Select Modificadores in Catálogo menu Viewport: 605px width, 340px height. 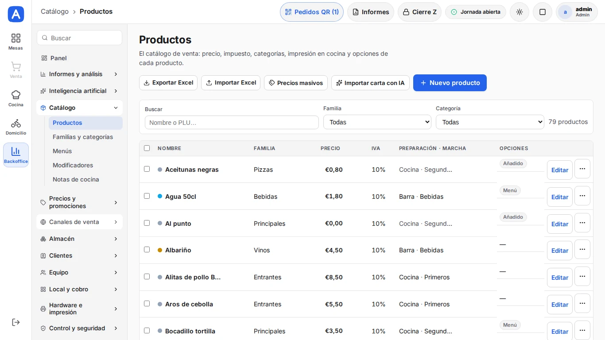(x=73, y=165)
